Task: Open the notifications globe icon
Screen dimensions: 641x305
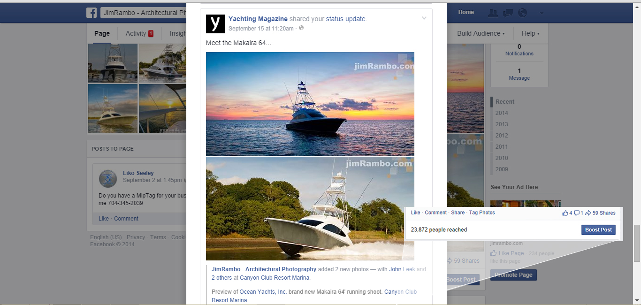Action: 522,13
